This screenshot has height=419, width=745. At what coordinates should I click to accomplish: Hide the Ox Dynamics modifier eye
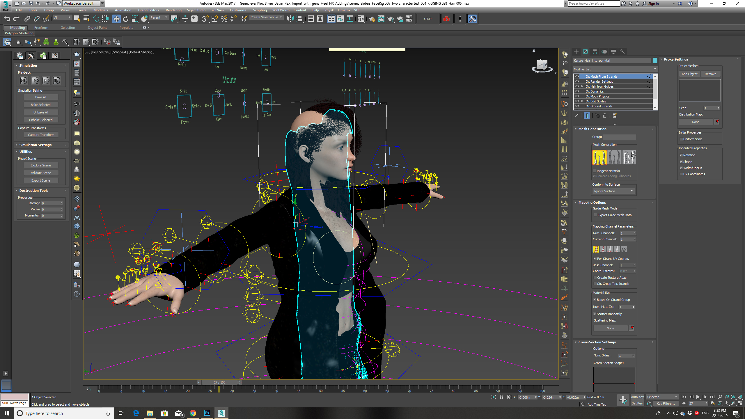pyautogui.click(x=577, y=91)
